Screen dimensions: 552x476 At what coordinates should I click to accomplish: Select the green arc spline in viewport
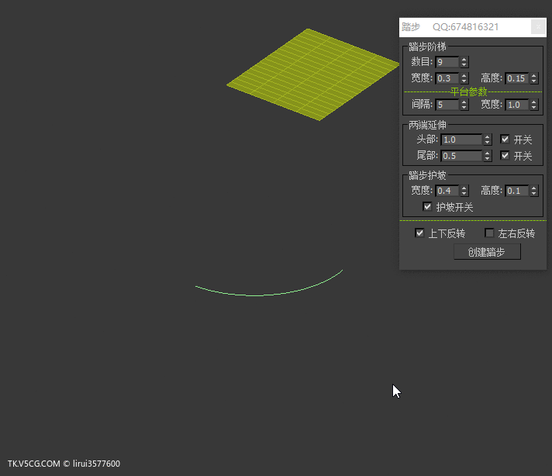point(260,295)
